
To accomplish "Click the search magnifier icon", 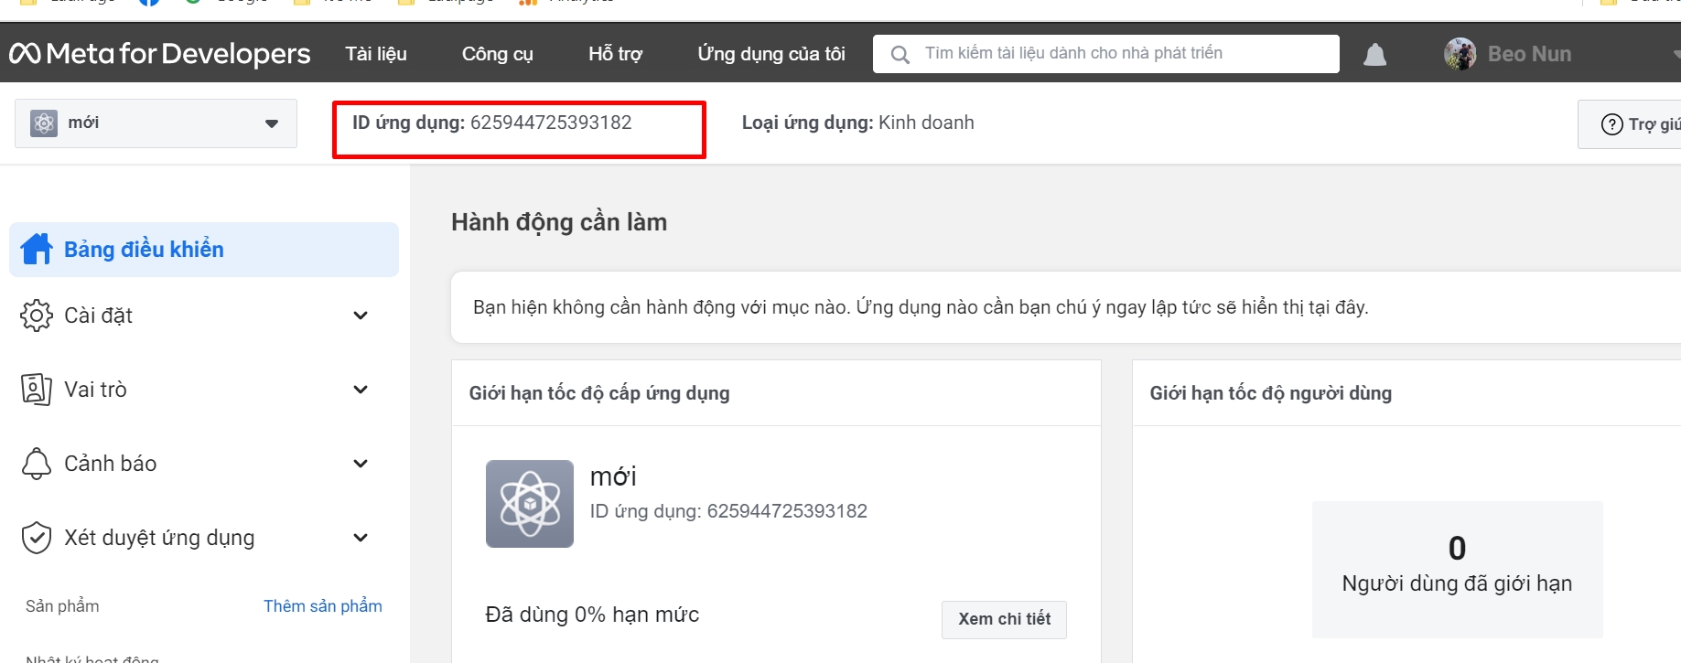I will pyautogui.click(x=900, y=55).
